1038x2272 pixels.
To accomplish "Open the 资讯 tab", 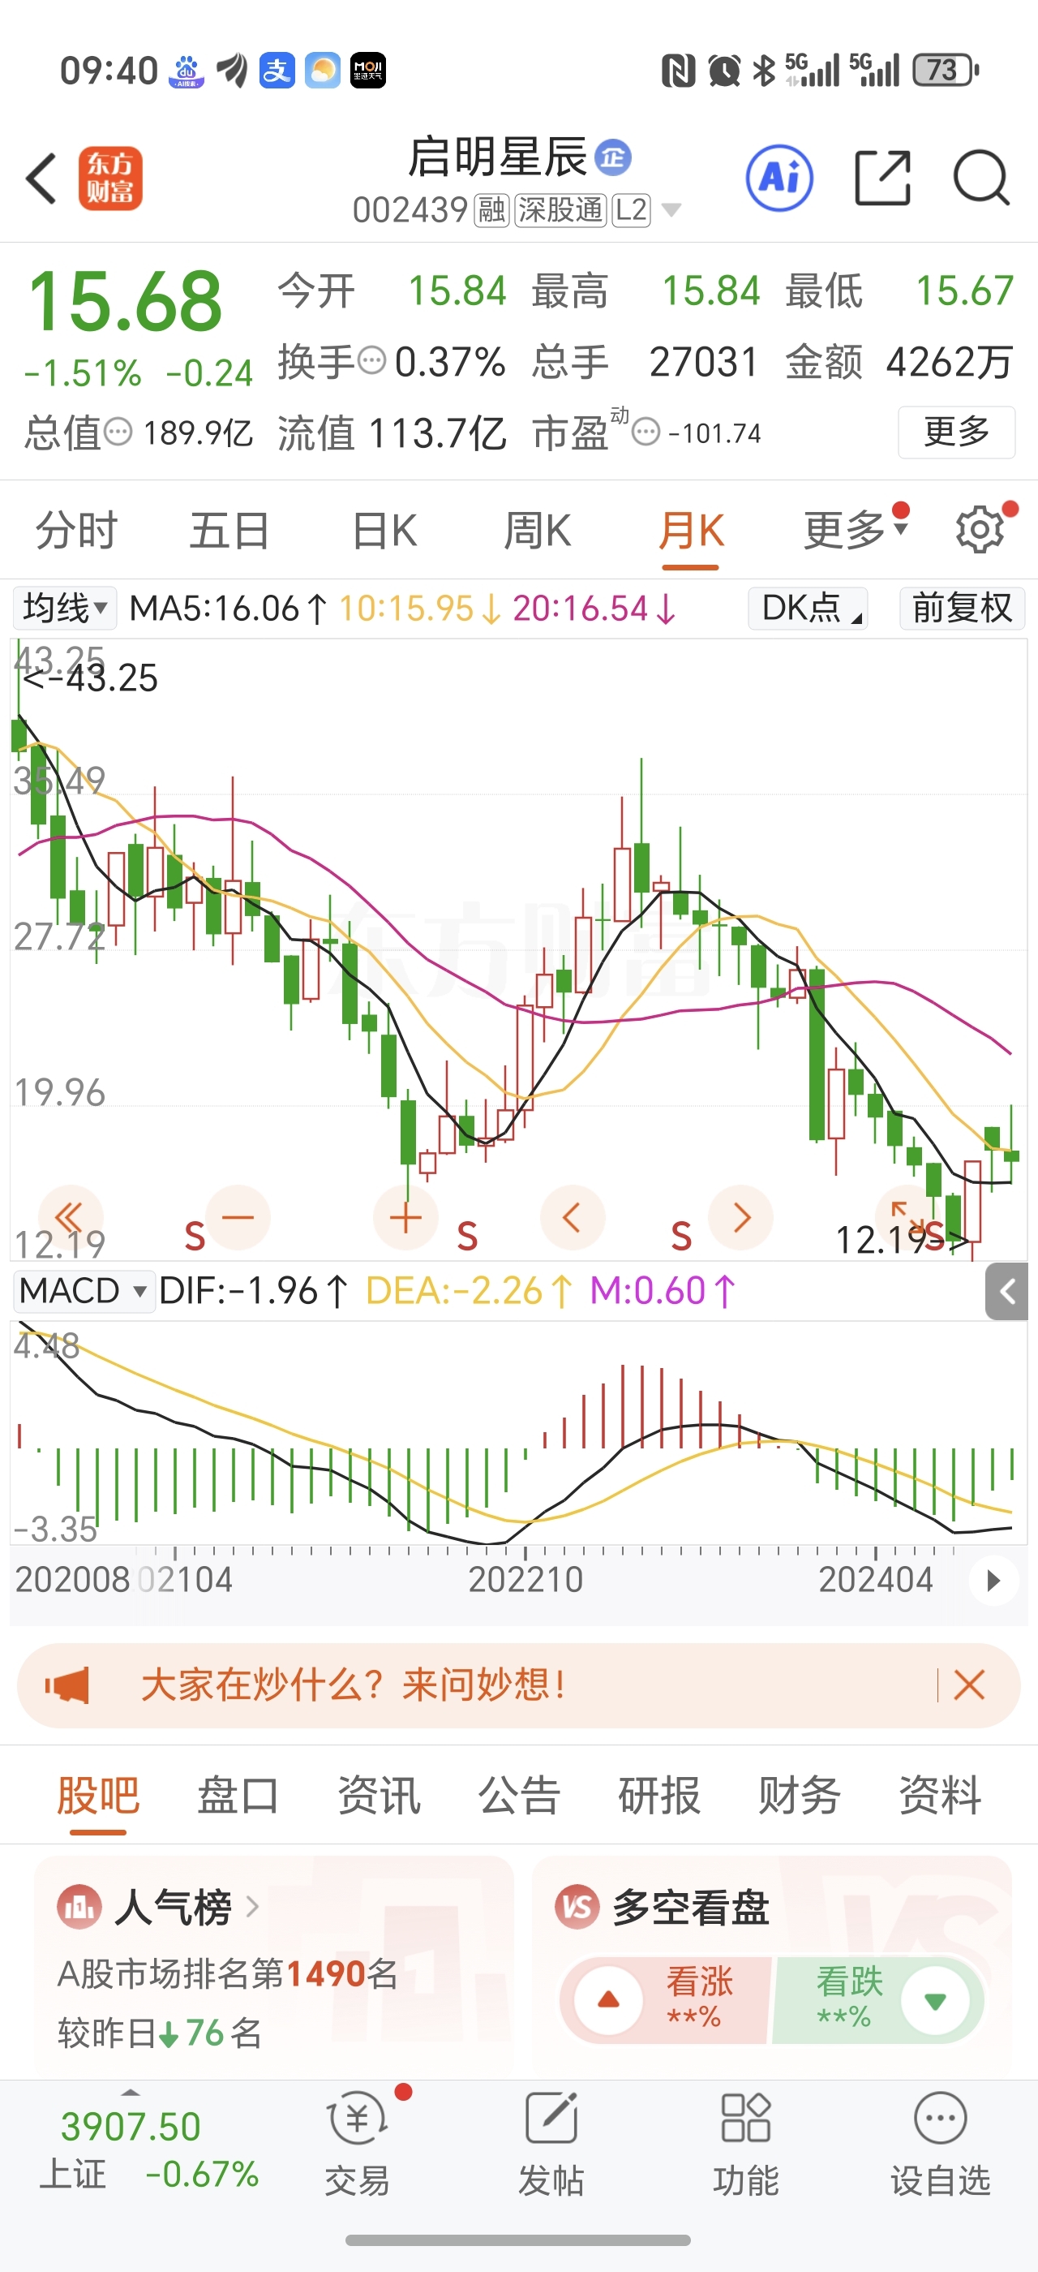I will tap(379, 1796).
